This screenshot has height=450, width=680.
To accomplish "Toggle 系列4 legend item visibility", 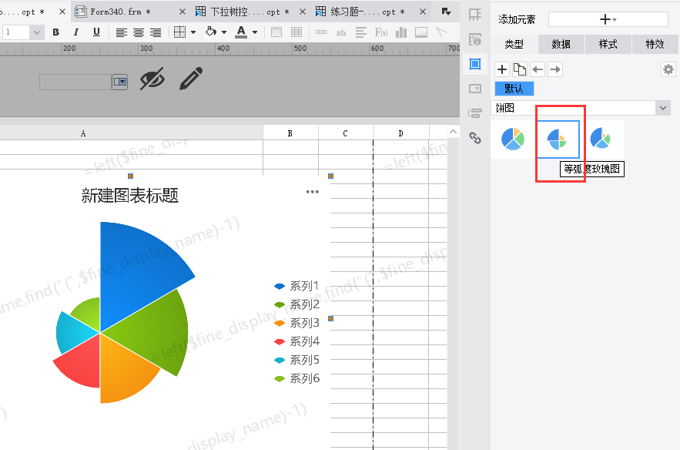I will tap(296, 341).
